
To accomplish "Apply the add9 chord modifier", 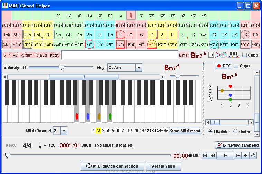I will click(x=55, y=55).
